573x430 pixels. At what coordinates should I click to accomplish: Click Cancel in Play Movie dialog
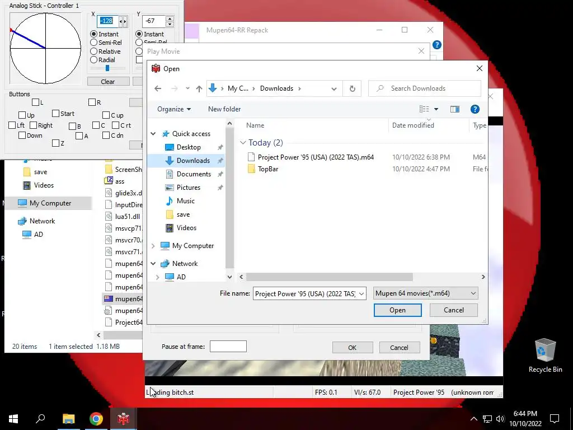click(399, 347)
